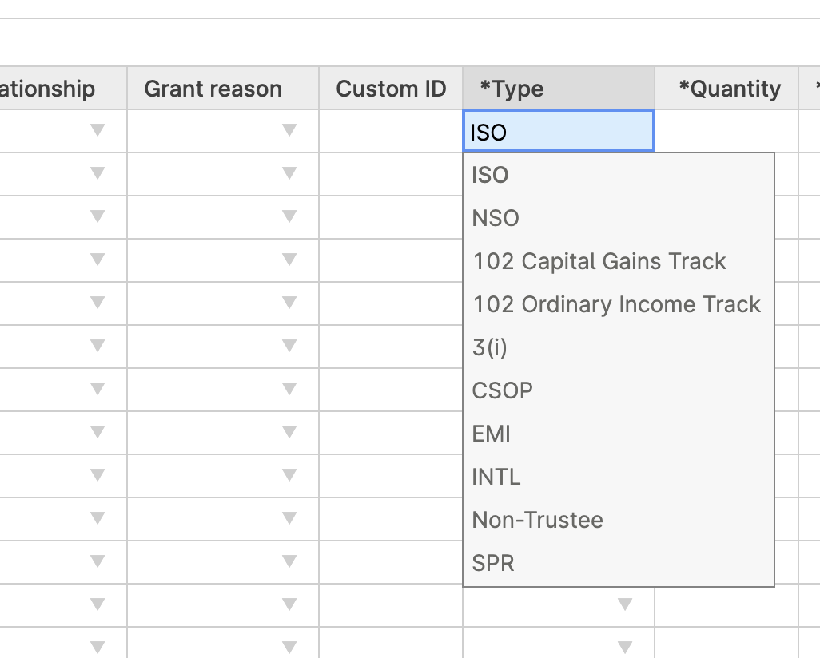Screen dimensions: 820x658
Task: Expand second row Grant reason dropdown
Action: tap(289, 173)
